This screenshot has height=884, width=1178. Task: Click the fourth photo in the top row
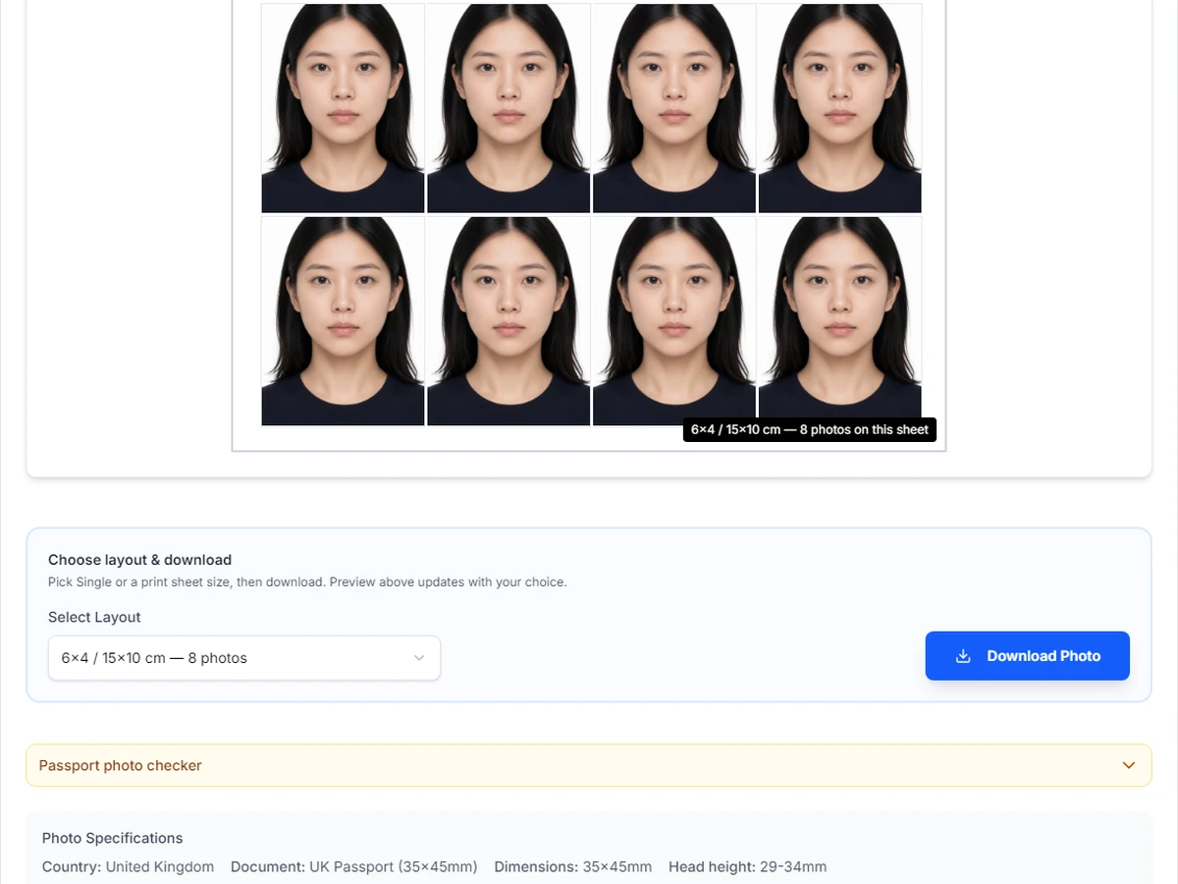coord(840,108)
